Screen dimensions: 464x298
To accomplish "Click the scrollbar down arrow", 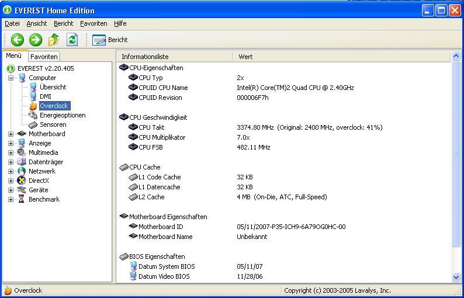I will 456,278.
